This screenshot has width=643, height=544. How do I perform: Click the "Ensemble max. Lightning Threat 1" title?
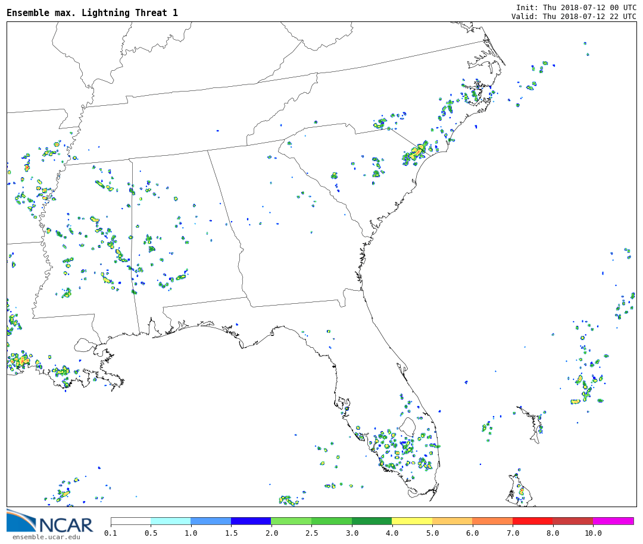92,13
